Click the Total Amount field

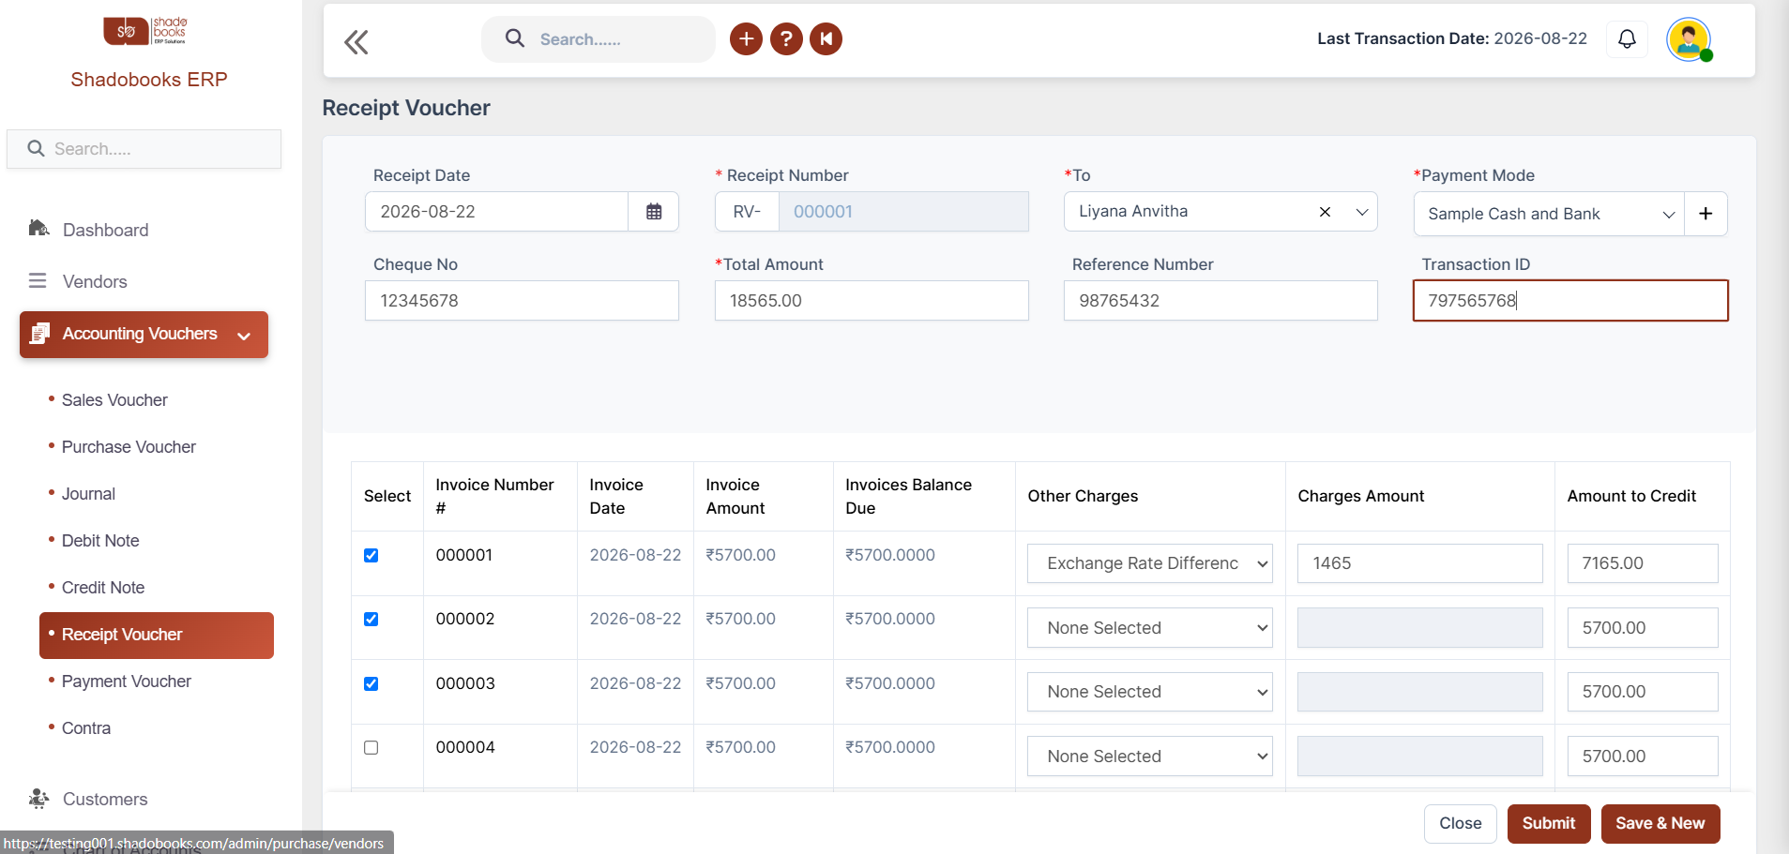pos(872,301)
